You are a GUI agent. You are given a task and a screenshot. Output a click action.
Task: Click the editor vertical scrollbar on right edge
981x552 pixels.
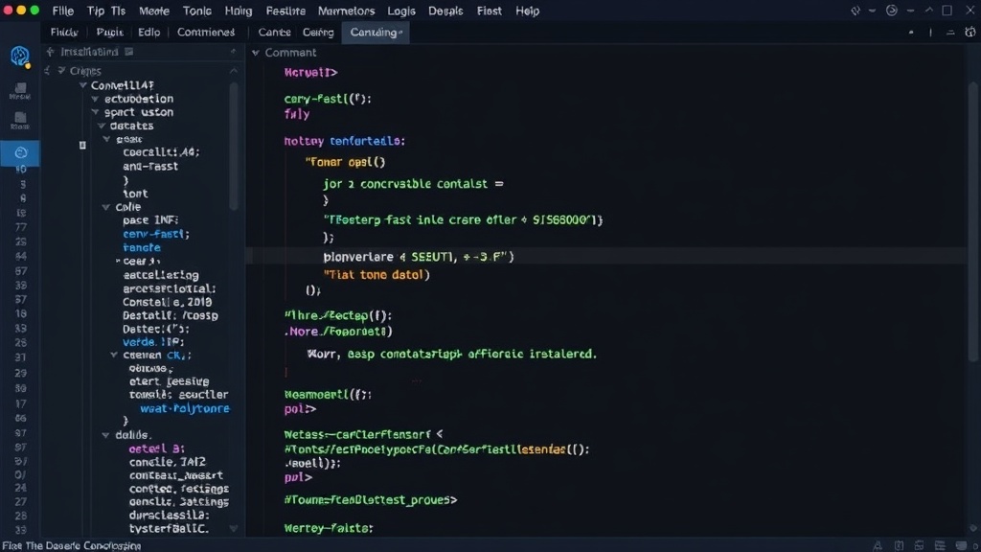(x=972, y=221)
